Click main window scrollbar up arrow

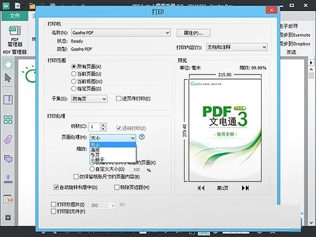pos(311,70)
